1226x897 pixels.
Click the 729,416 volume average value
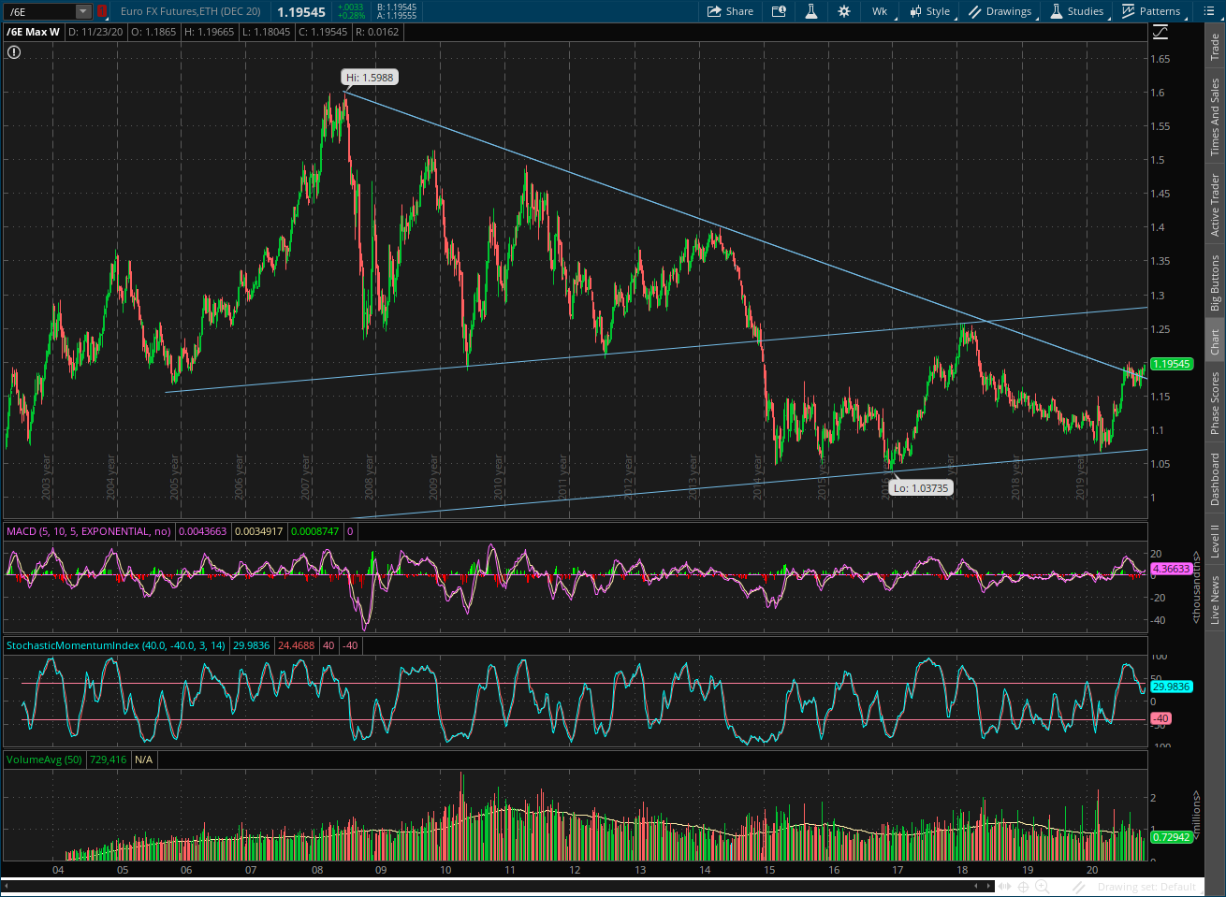108,760
